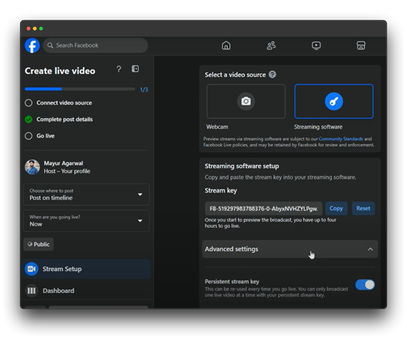Click the help question mark beside Create live video
The image size is (407, 339).
119,69
